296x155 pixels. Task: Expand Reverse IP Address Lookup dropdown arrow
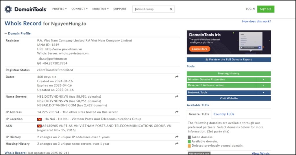coord(264,85)
